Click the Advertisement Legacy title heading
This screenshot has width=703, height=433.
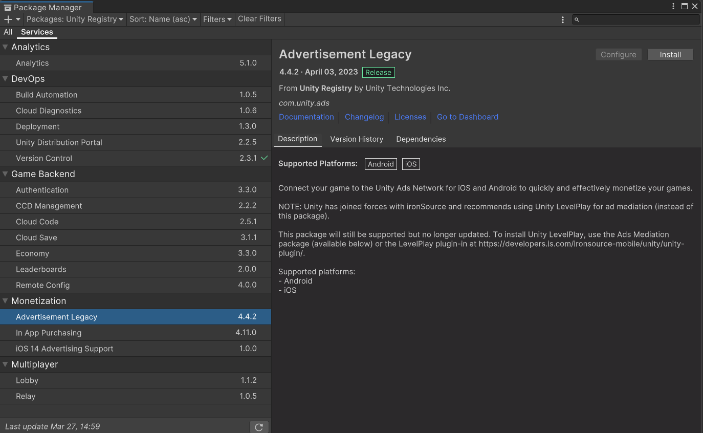tap(345, 54)
